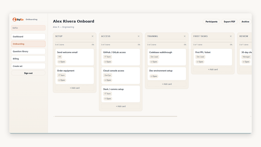Toggle Open status on Order equipment
This screenshot has width=261, height=147.
click(62, 80)
